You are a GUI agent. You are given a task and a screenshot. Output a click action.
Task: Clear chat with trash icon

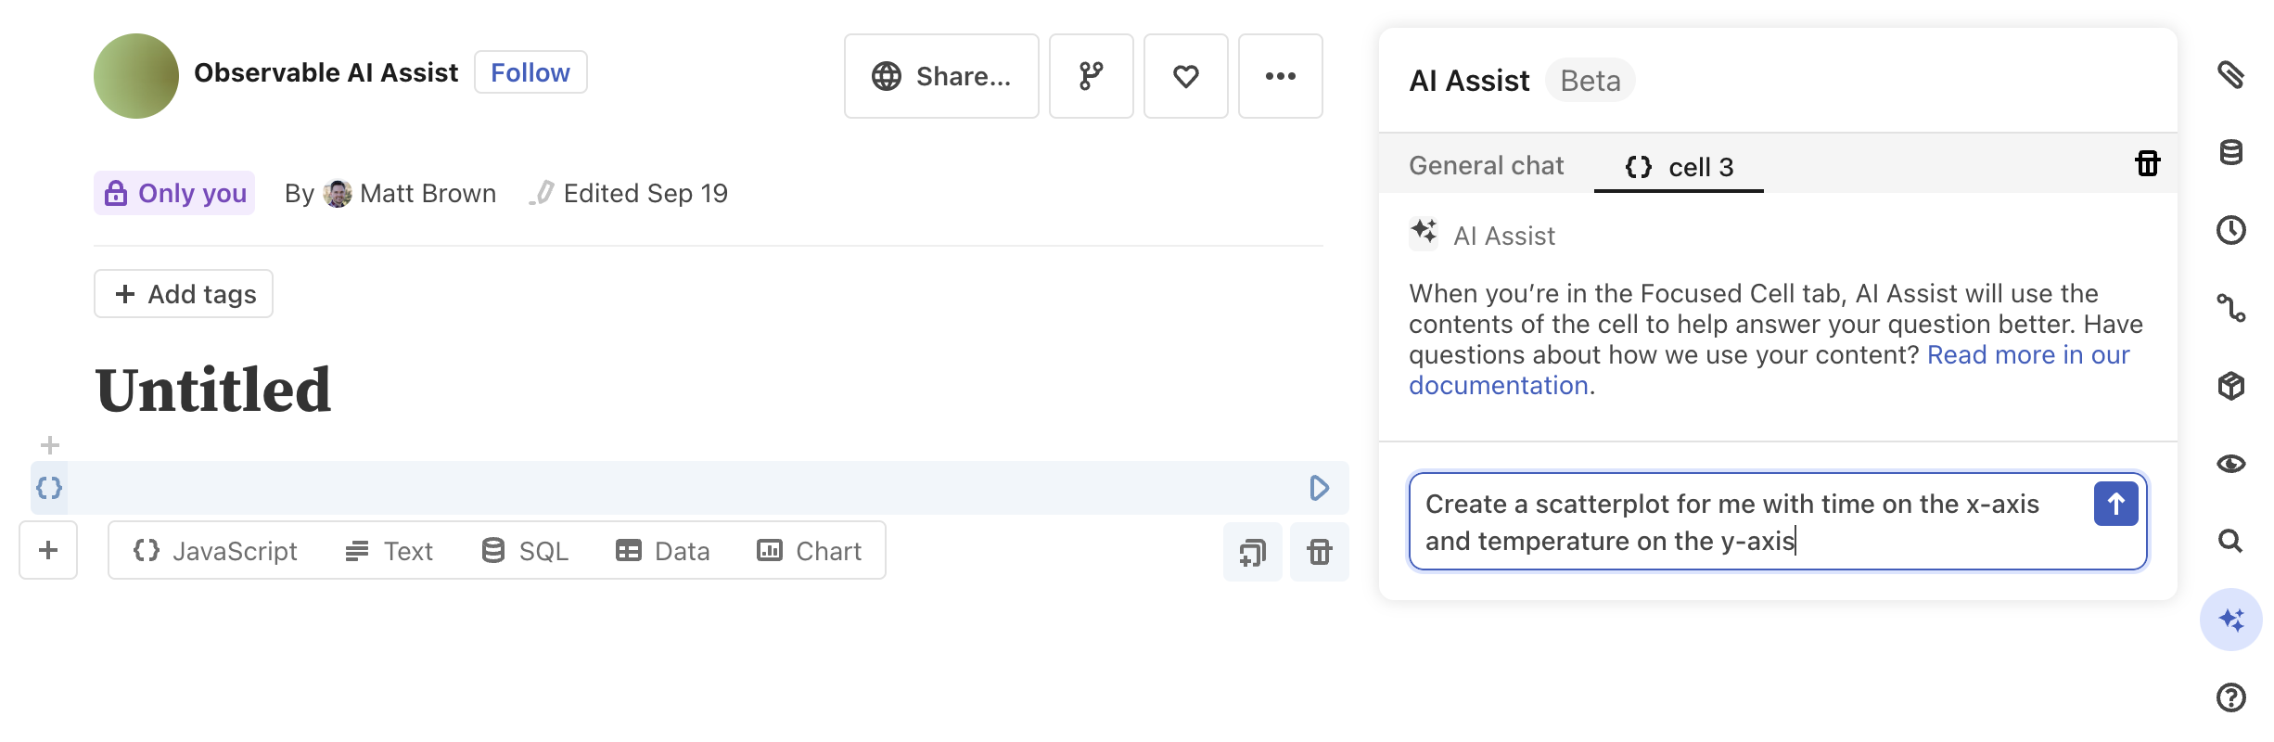[2148, 163]
